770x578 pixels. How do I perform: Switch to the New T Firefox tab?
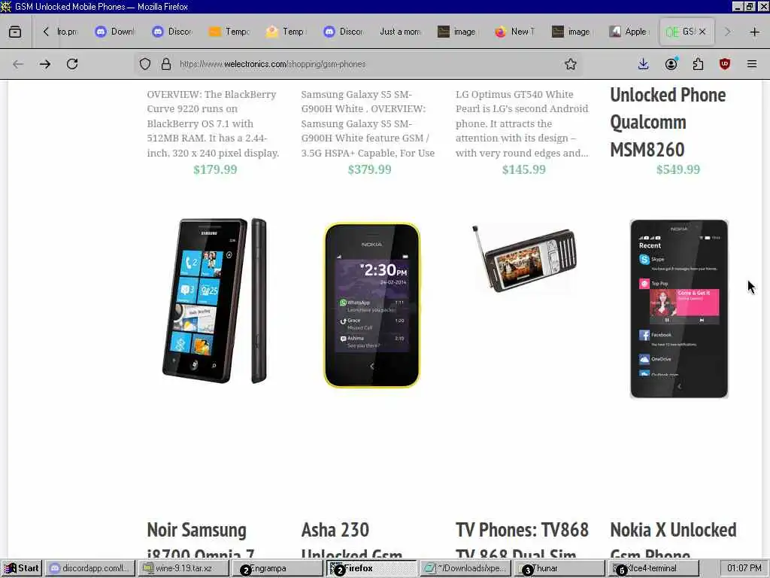(515, 32)
